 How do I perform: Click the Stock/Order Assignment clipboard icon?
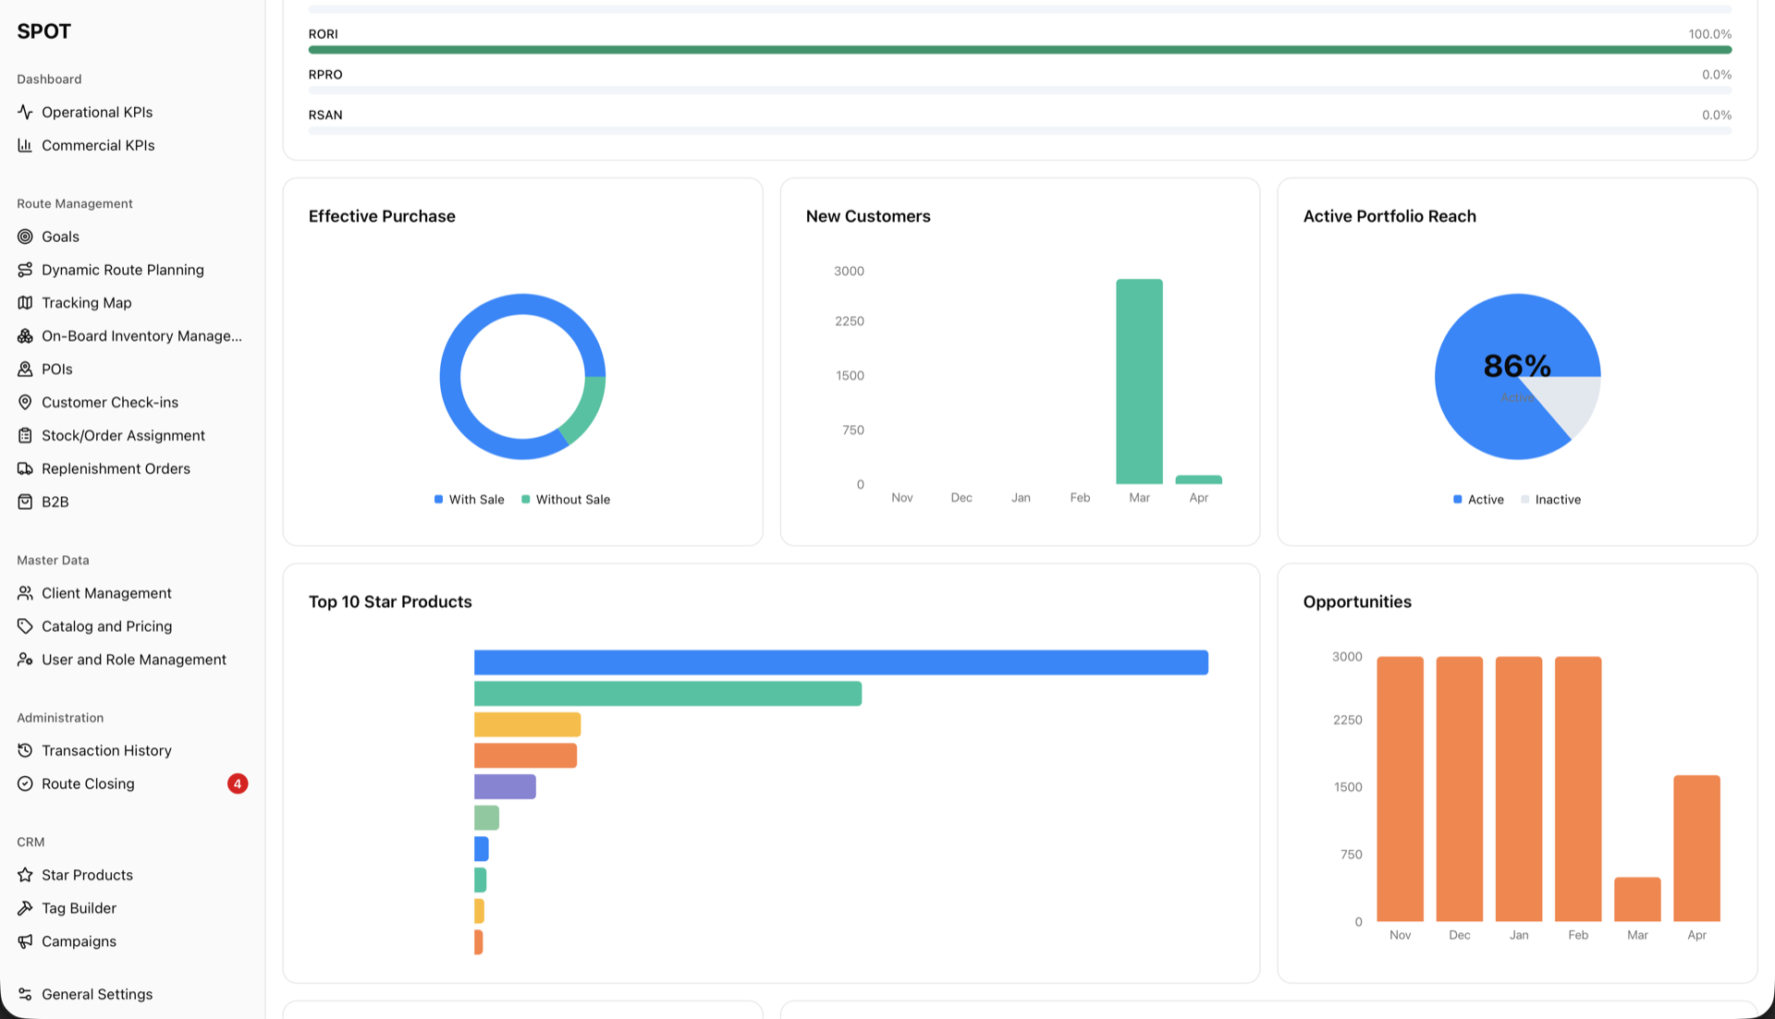click(25, 436)
